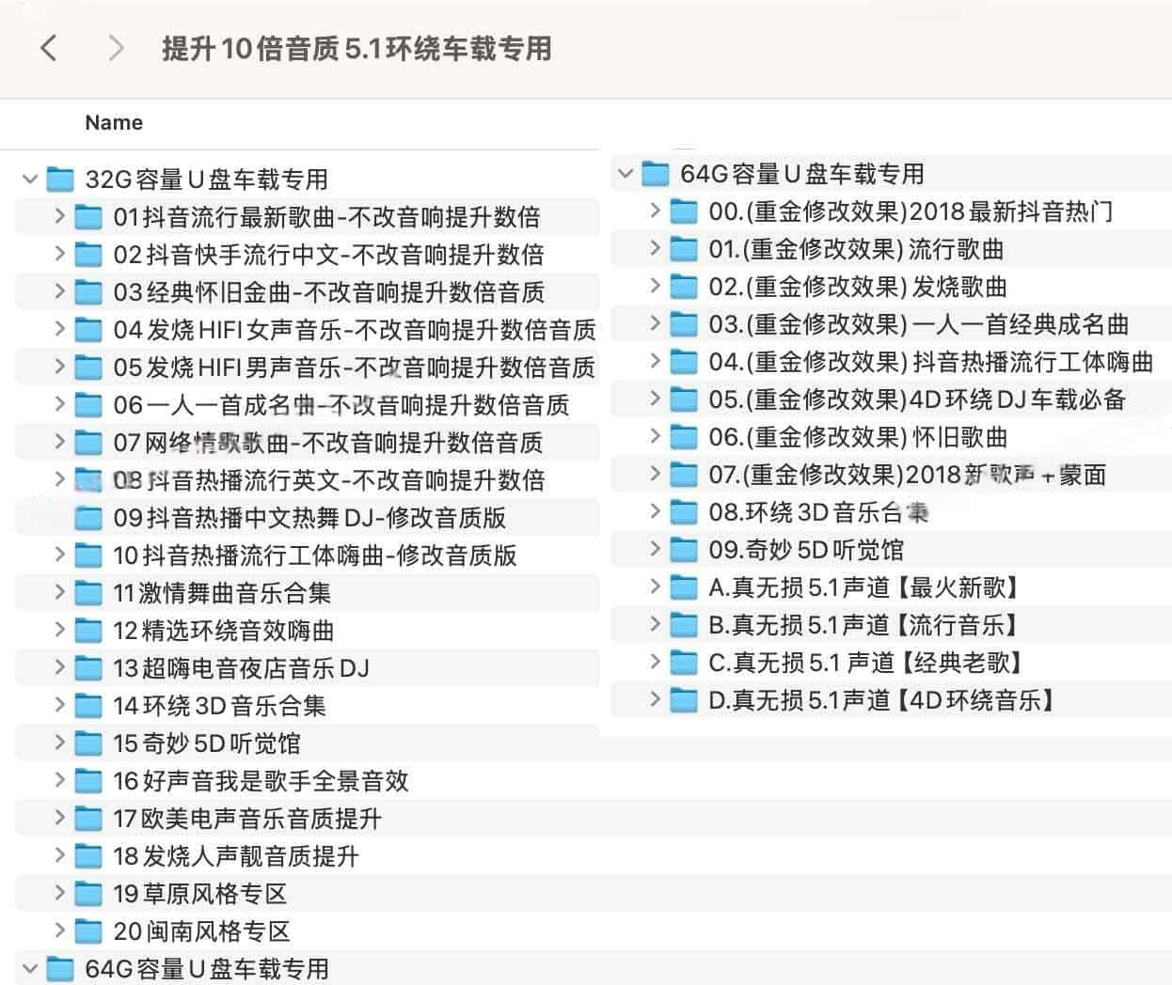Click the folder icon of 09抖音热播中文热舞DJ

88,518
